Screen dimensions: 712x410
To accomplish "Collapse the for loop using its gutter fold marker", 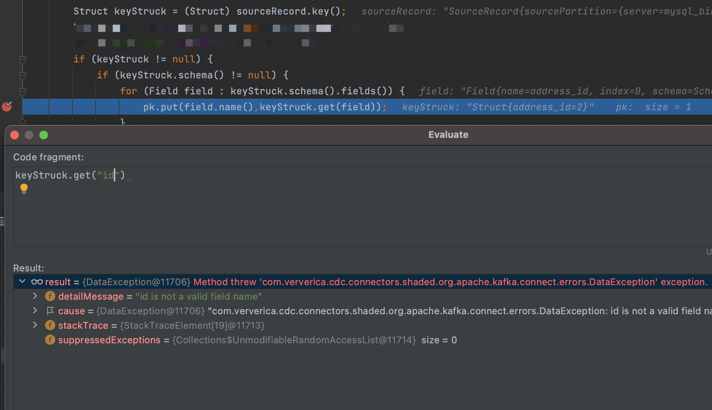I will click(23, 91).
